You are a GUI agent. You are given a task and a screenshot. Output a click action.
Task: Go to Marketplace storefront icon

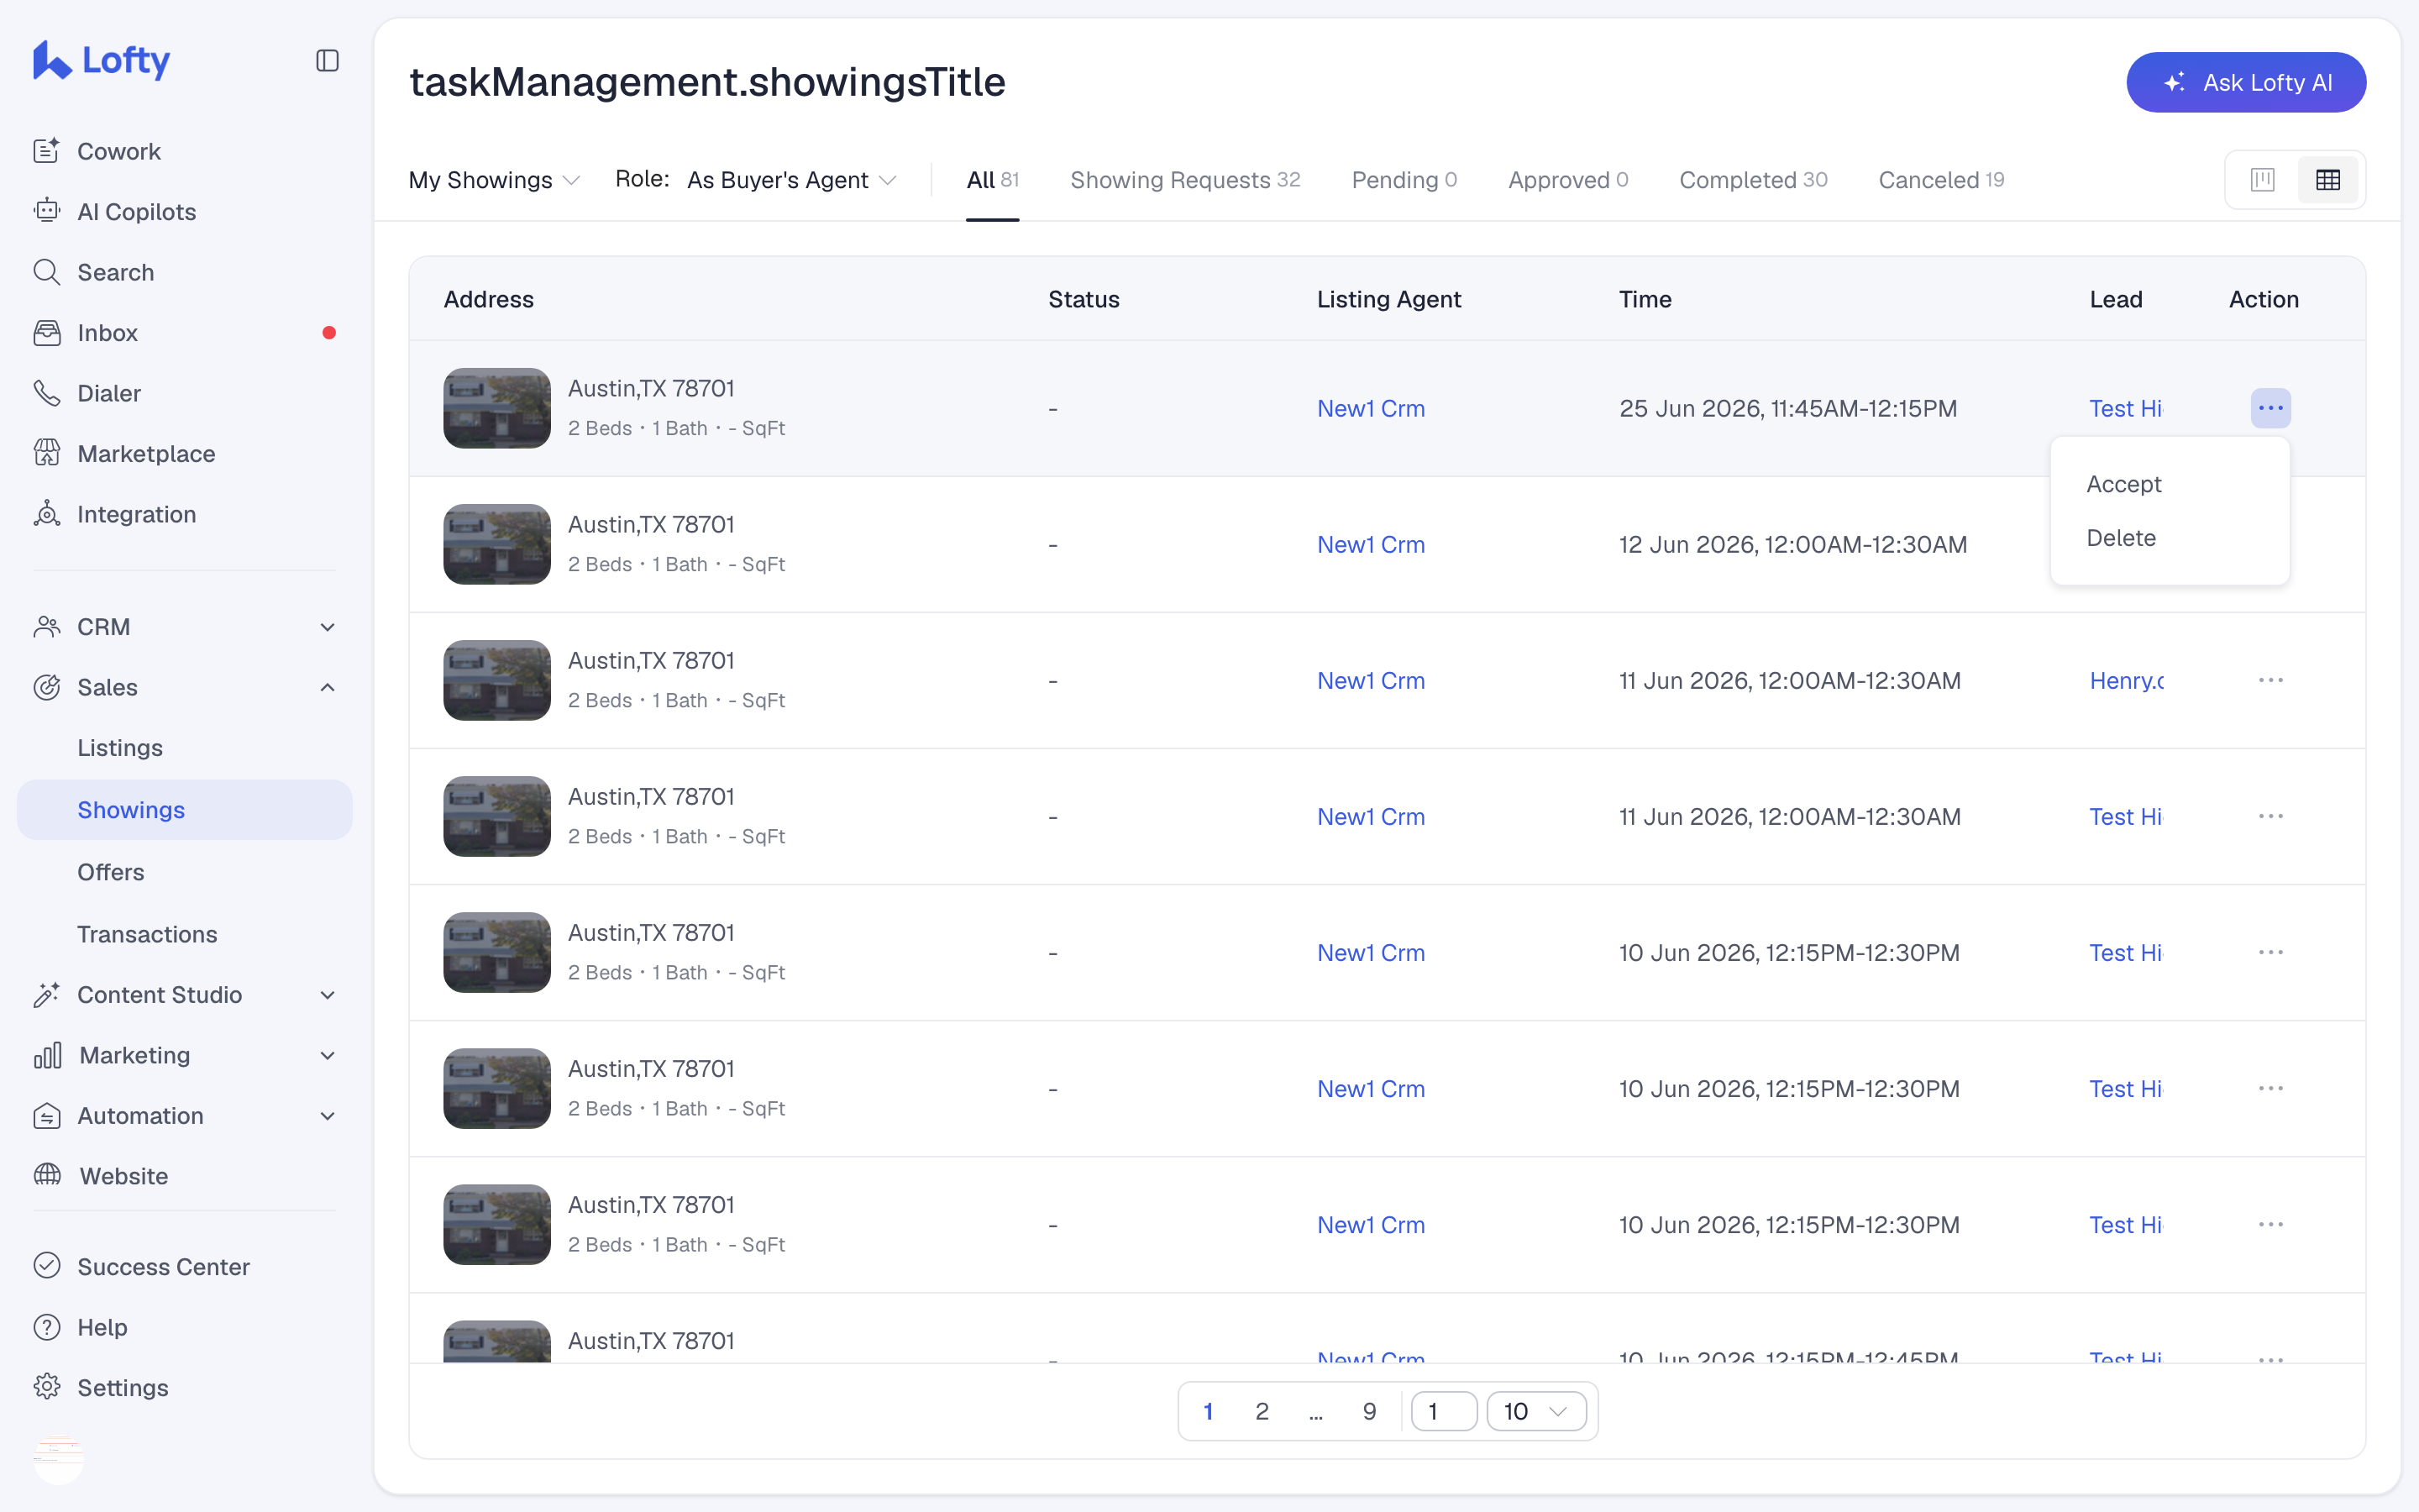pyautogui.click(x=47, y=454)
